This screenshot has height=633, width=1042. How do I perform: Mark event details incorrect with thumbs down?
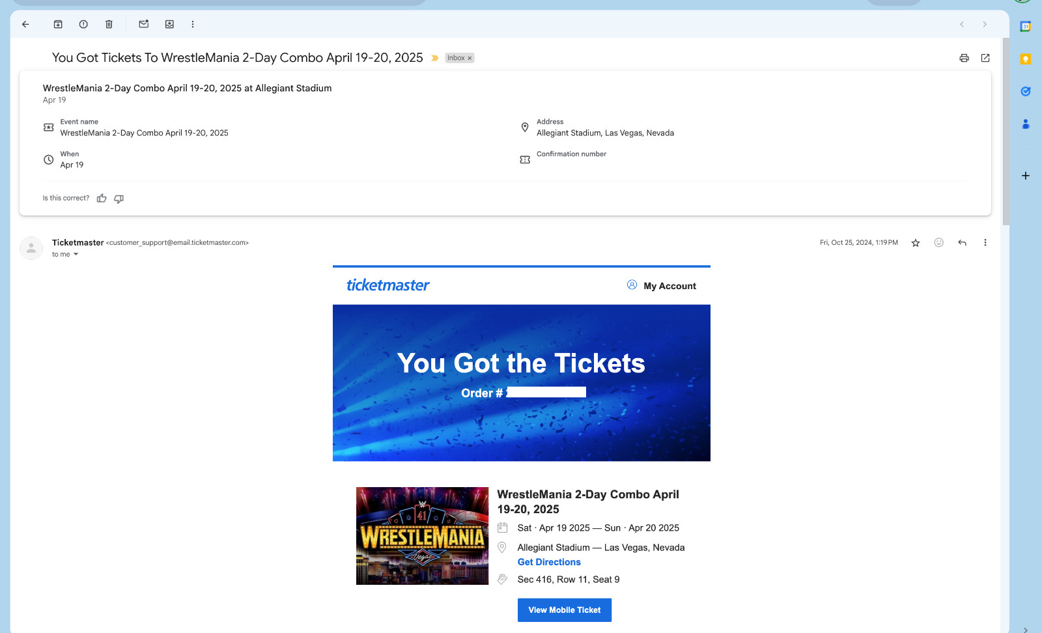[x=119, y=199]
